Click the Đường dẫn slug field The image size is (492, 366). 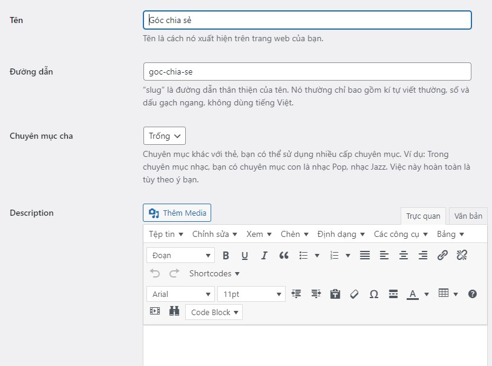click(x=307, y=72)
